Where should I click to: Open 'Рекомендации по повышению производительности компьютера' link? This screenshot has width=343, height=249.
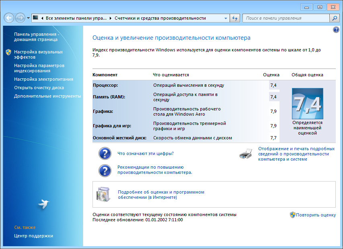[155, 170]
